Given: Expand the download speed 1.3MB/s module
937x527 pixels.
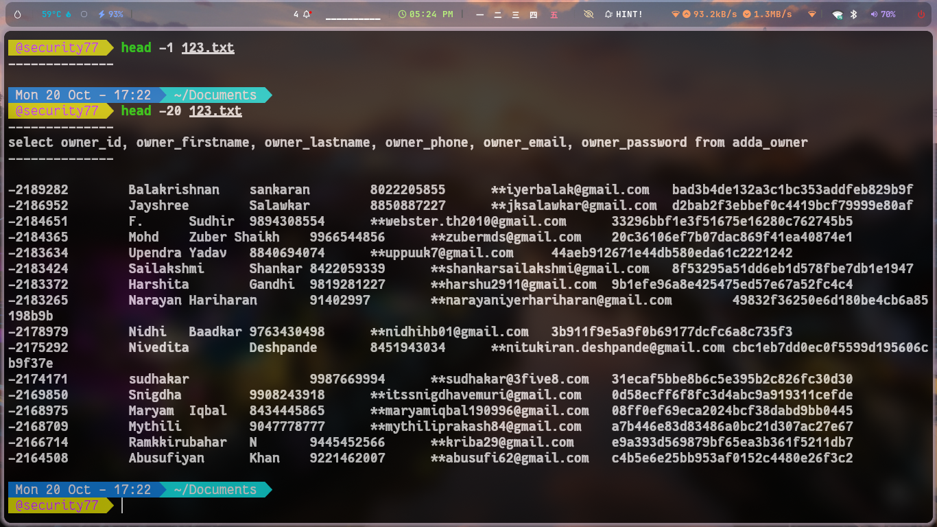Looking at the screenshot, I should tap(767, 14).
